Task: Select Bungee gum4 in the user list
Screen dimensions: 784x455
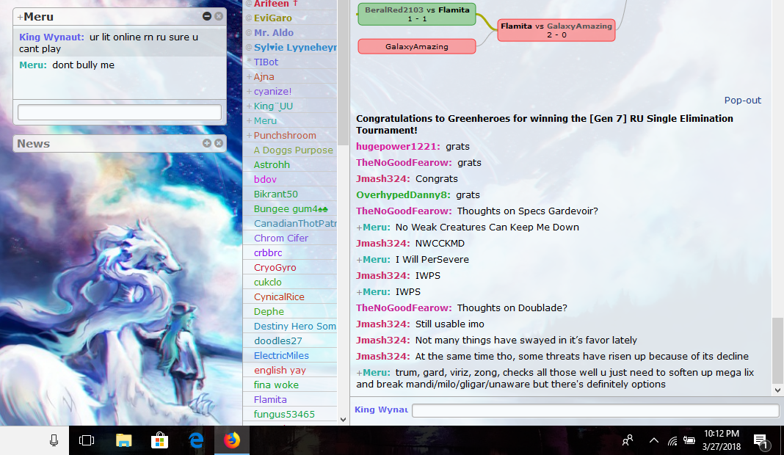Action: pyautogui.click(x=291, y=208)
